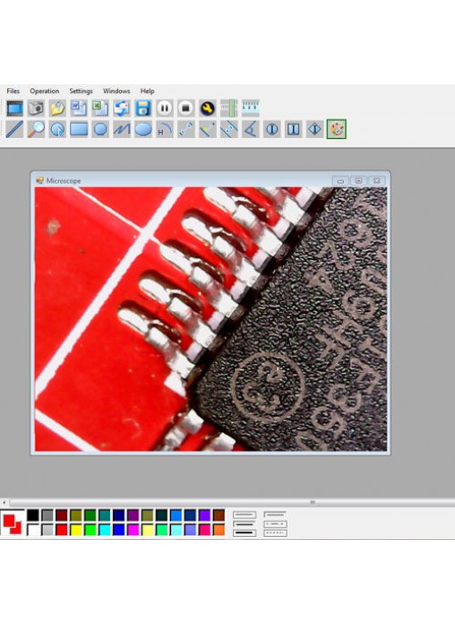This screenshot has height=624, width=455.
Task: Minimize the Microscope child window
Action: (x=340, y=181)
